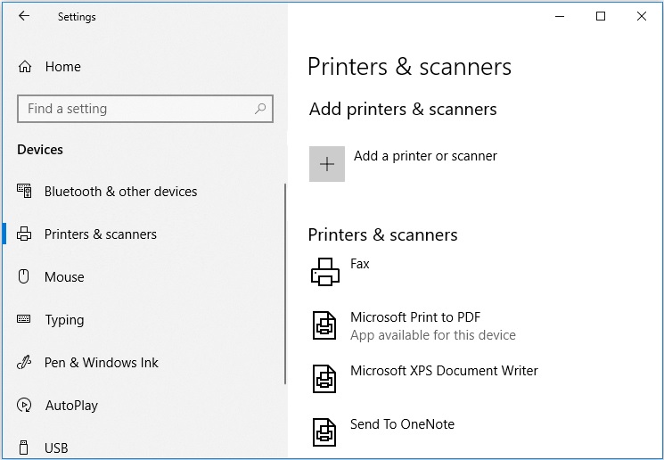The image size is (664, 460).
Task: Select the Send To OneNote printer name
Action: pyautogui.click(x=402, y=424)
